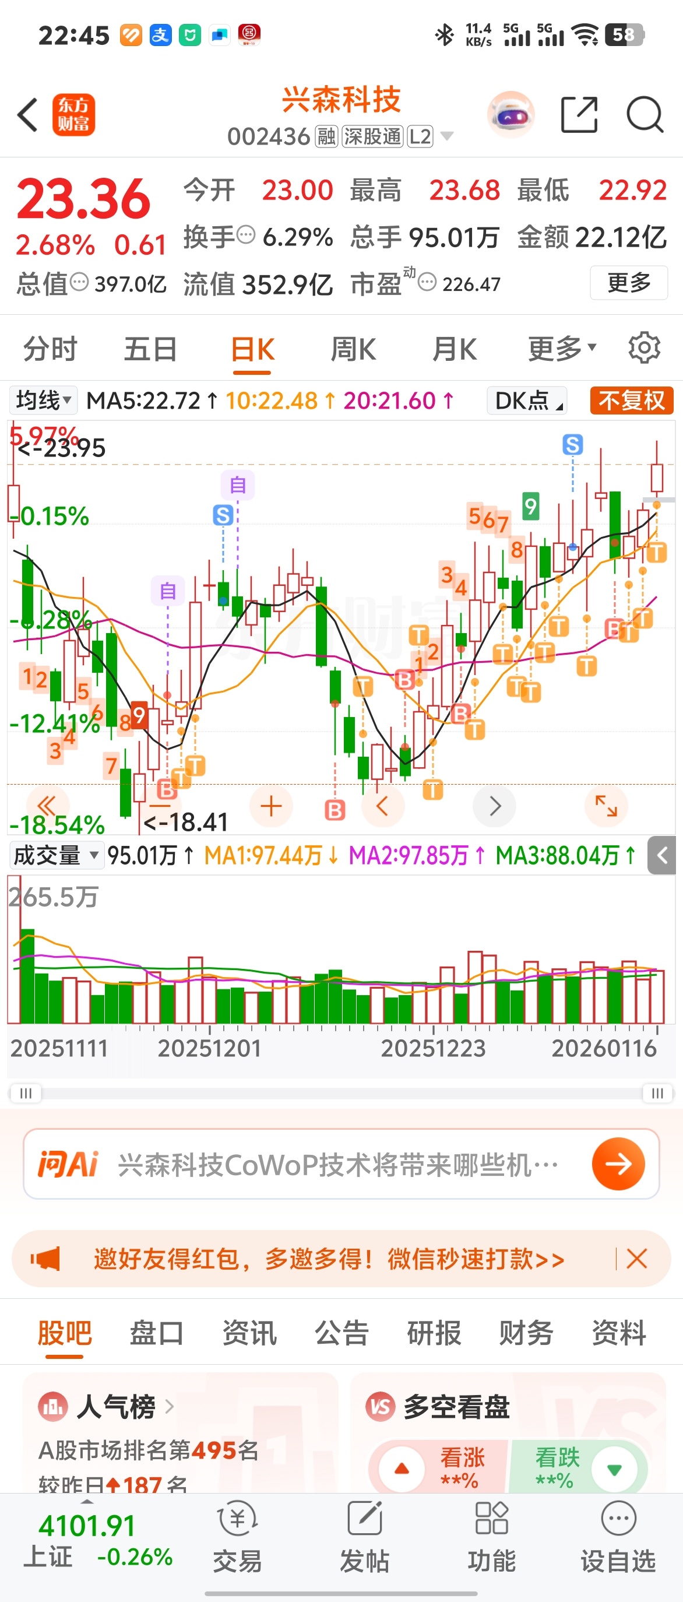The image size is (683, 1602).
Task: Open the 东方财富 logo home
Action: (x=73, y=114)
